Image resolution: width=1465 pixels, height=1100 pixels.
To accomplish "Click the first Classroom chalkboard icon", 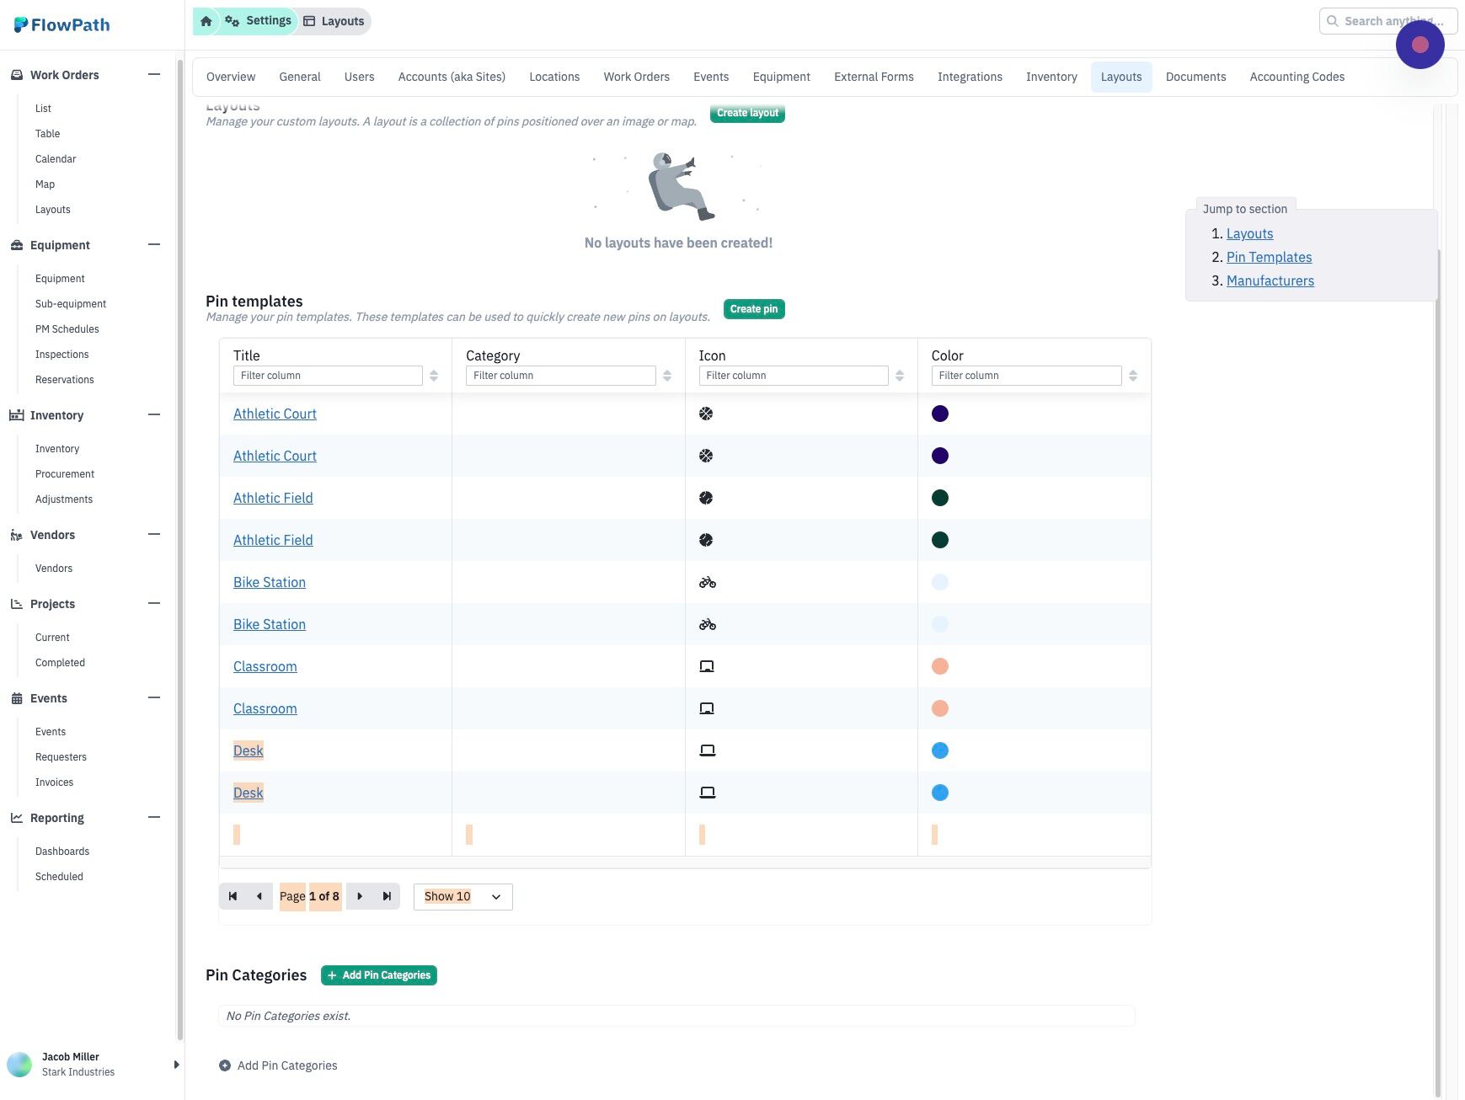I will 707,666.
